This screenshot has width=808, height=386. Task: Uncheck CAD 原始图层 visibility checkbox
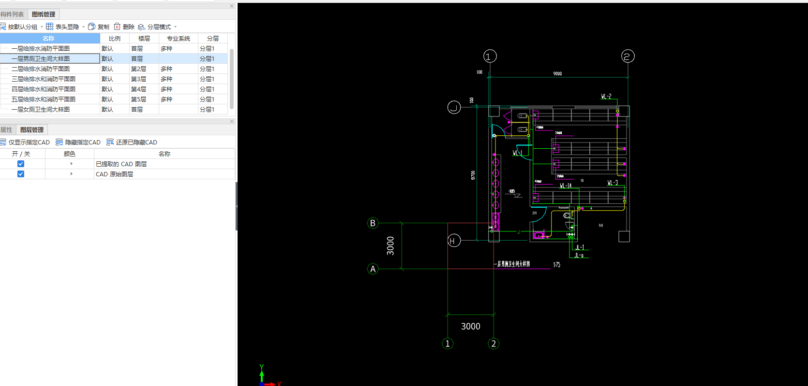[21, 174]
